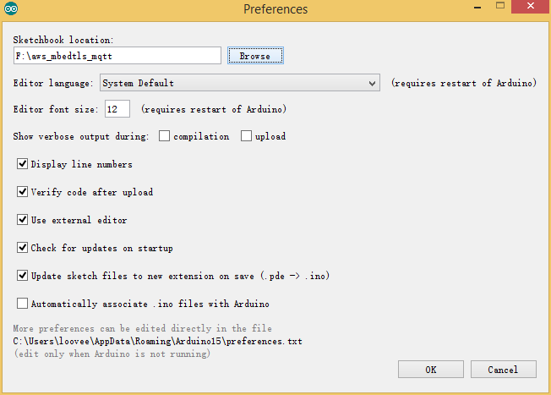Edit the Sketchbook location path field
The image size is (551, 395).
pos(117,56)
